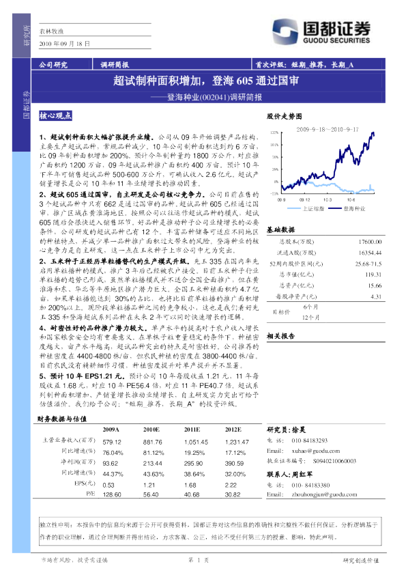Viewport: 406px width, 575px height.
Task: Click the 国都证券 company name text
Action: tap(336, 28)
